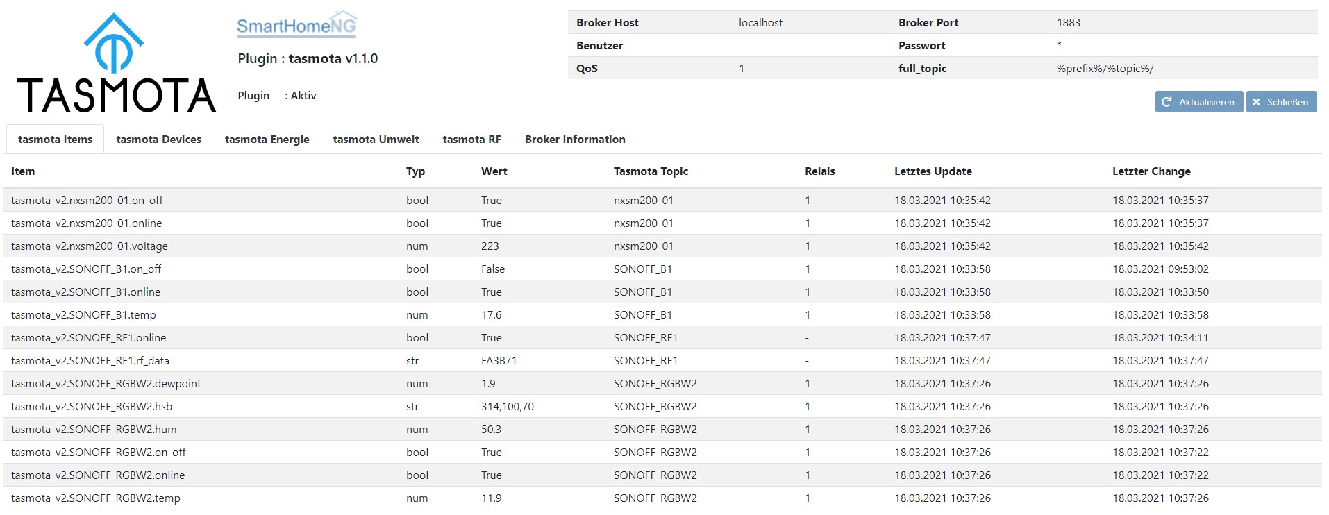
Task: Click the temp value 11.9
Action: (x=492, y=498)
